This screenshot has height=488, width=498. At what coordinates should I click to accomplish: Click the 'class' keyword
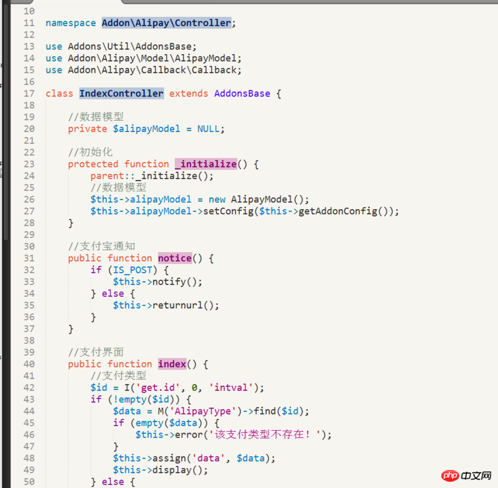coord(59,93)
